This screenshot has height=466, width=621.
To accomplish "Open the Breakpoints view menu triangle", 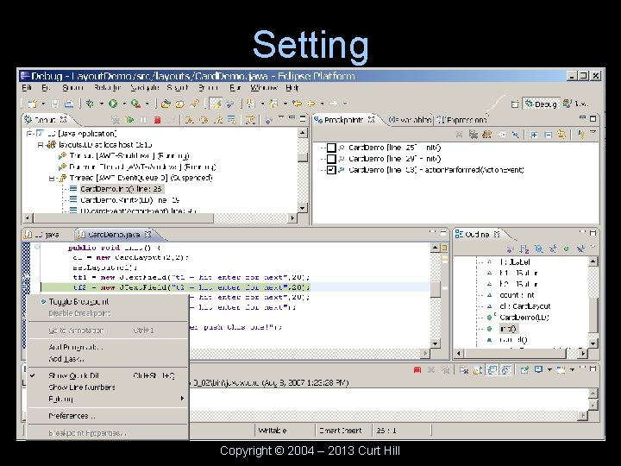I will pos(593,132).
